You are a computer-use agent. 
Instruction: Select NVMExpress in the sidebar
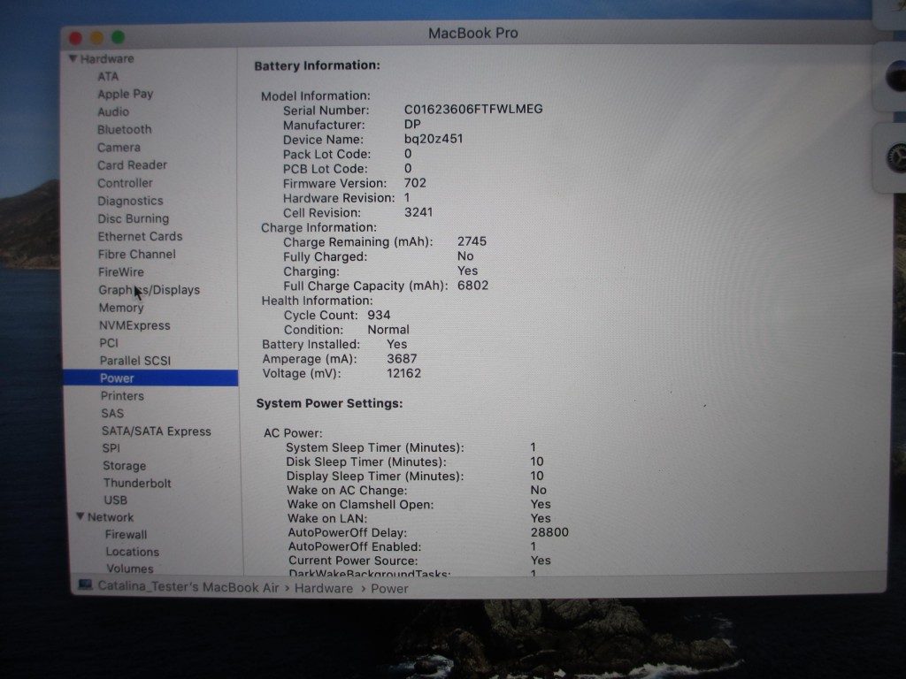click(x=134, y=325)
